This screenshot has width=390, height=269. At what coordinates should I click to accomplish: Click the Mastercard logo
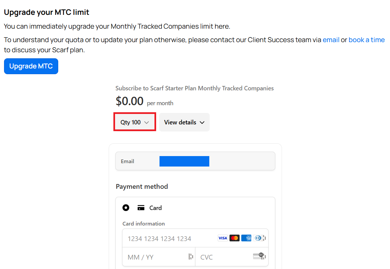pos(235,238)
